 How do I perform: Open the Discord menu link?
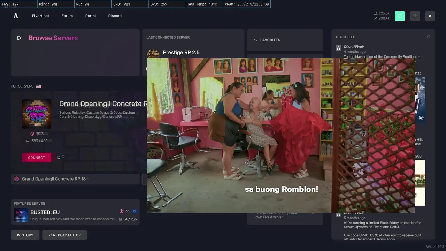(115, 16)
